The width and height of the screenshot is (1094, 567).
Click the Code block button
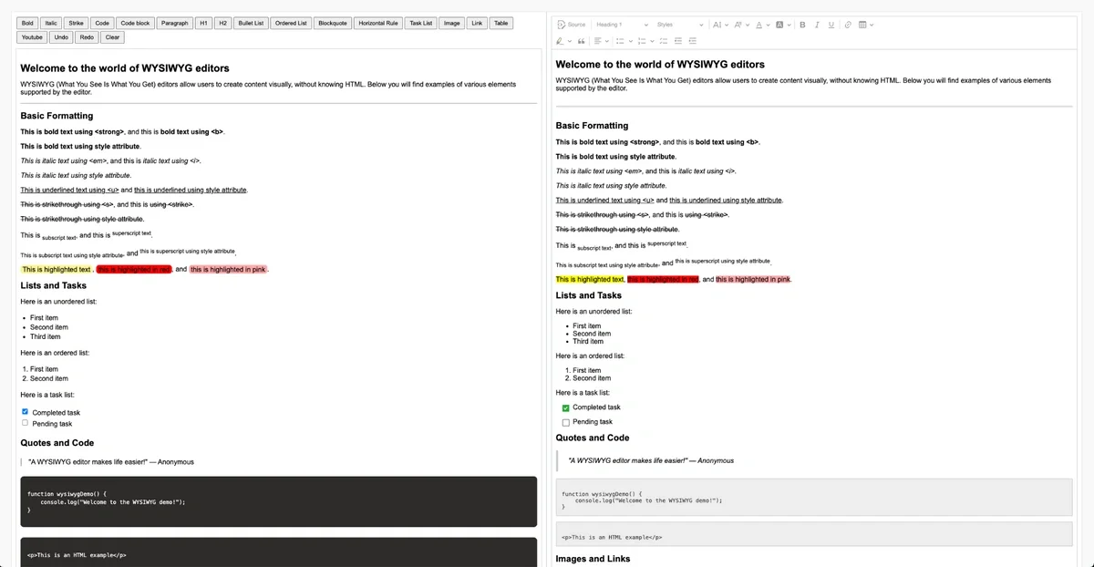[x=135, y=23]
